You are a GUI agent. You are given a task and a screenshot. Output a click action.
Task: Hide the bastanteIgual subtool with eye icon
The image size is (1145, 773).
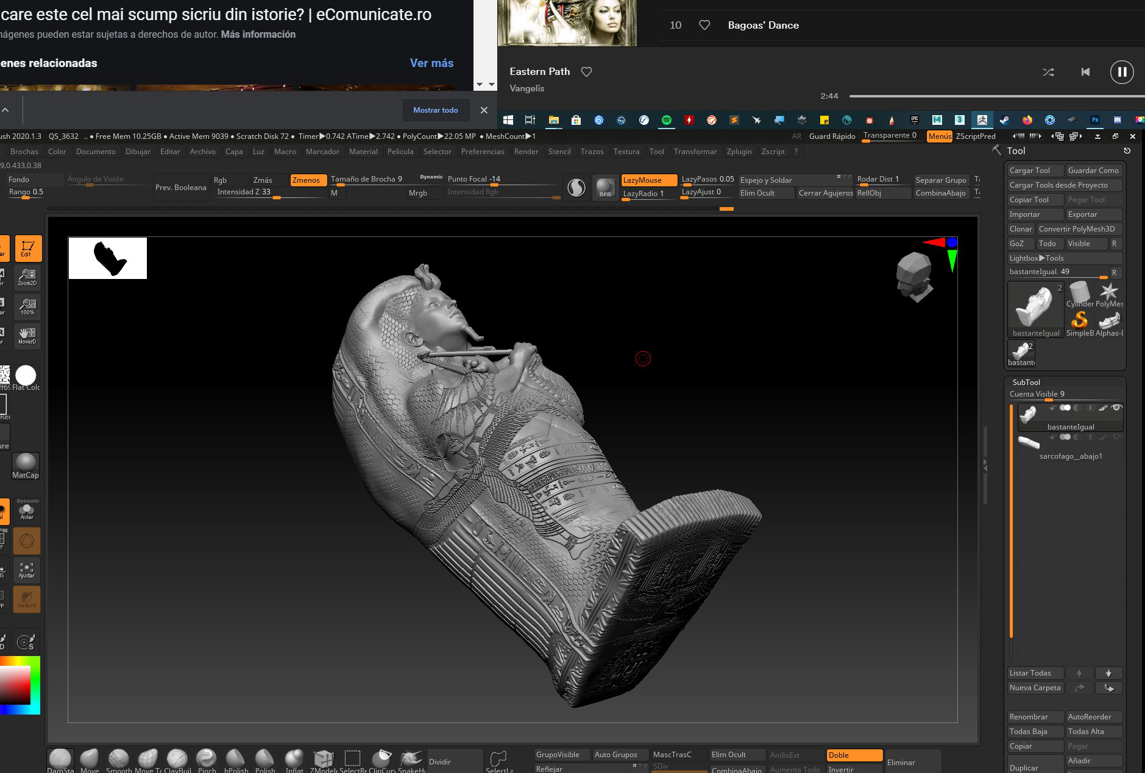click(1116, 408)
